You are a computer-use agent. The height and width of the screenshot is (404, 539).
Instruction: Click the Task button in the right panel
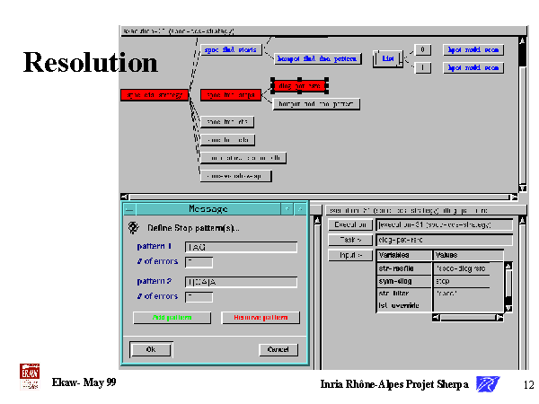[x=349, y=240]
